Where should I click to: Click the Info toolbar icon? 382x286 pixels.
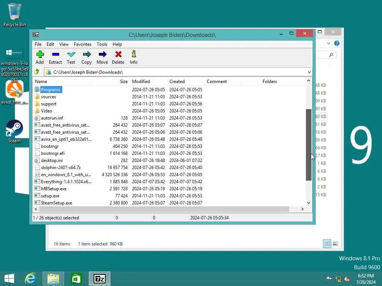pyautogui.click(x=134, y=57)
